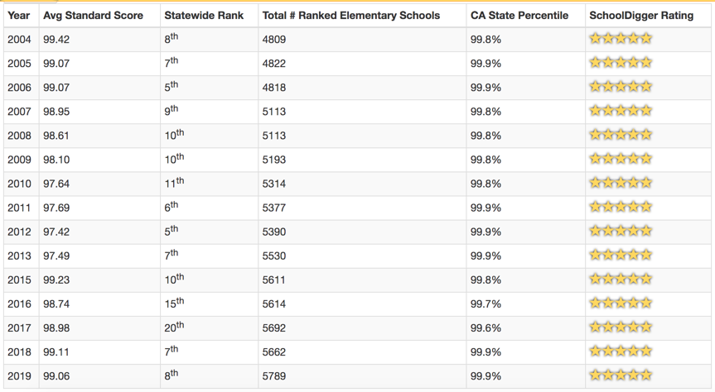Select the CA State Percentile header
Image resolution: width=715 pixels, height=392 pixels.
tap(519, 16)
